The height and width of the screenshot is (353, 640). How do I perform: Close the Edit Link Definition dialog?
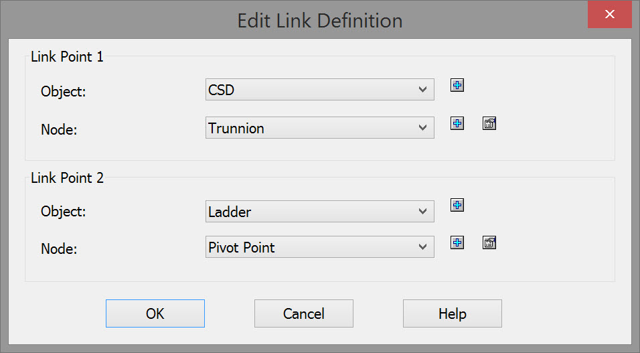click(609, 15)
